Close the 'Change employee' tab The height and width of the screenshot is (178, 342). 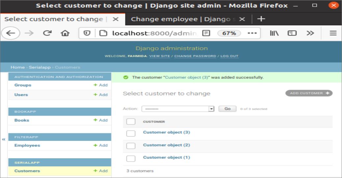242,19
